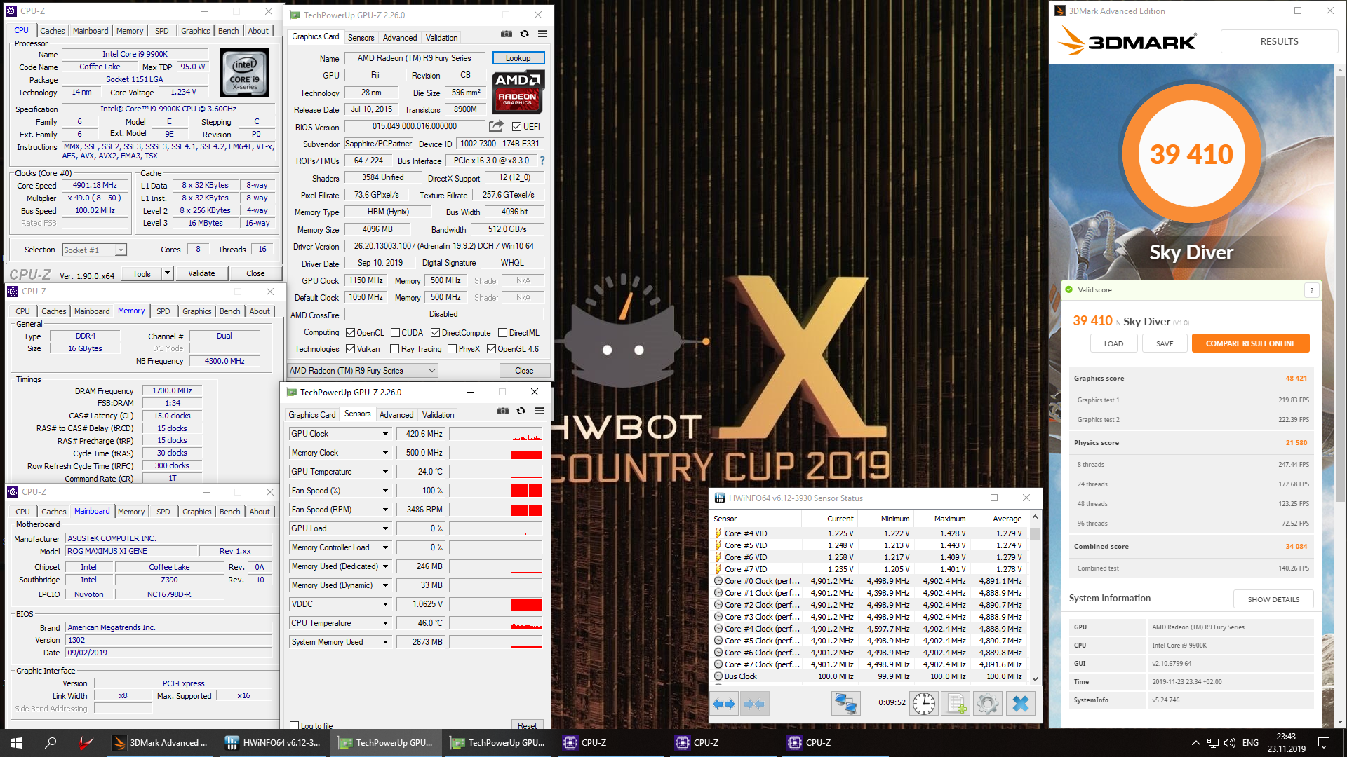This screenshot has width=1347, height=757.
Task: Toggle the Log to file checkbox
Action: pyautogui.click(x=295, y=726)
